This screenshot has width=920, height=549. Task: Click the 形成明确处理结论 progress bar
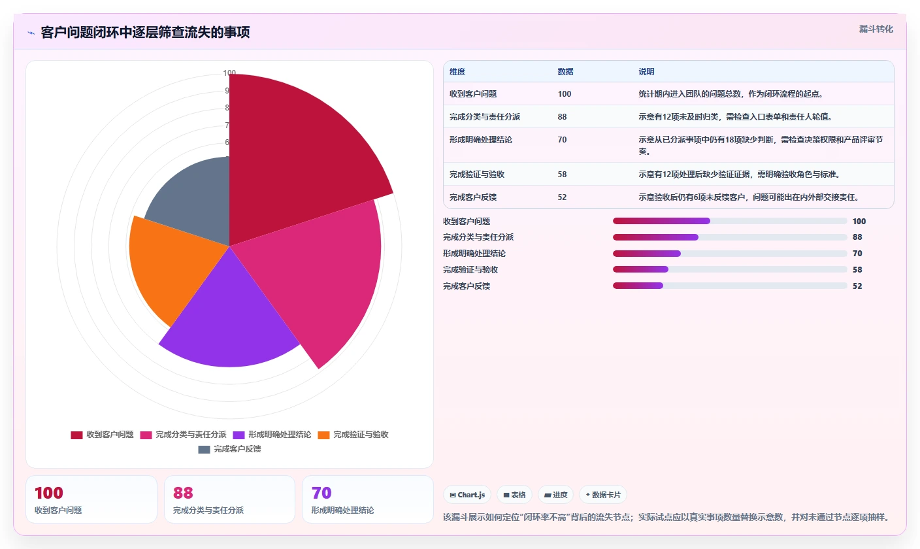730,254
